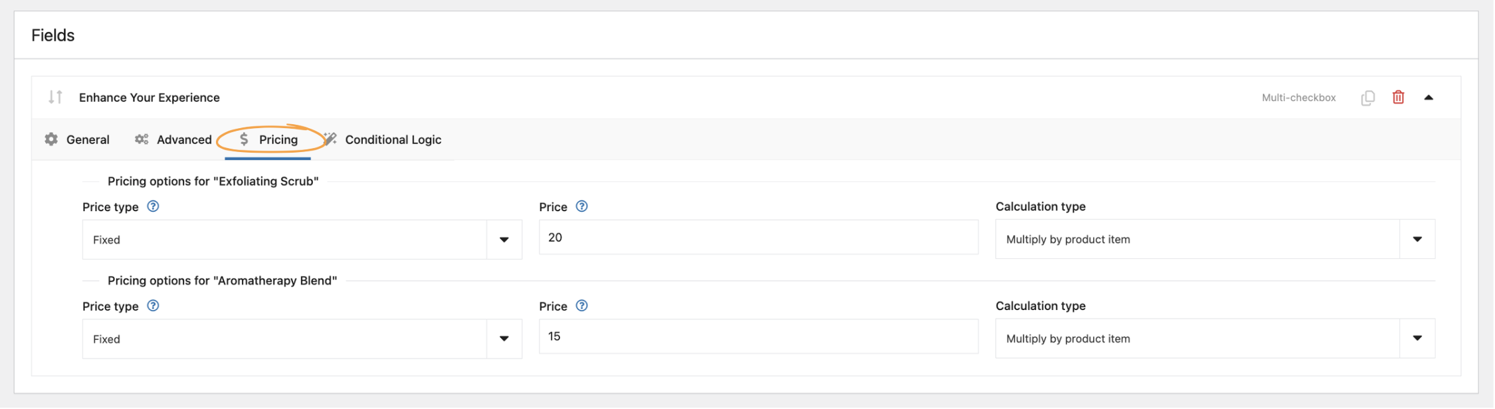Collapse the Enhance Your Experience field panel

[x=1429, y=97]
